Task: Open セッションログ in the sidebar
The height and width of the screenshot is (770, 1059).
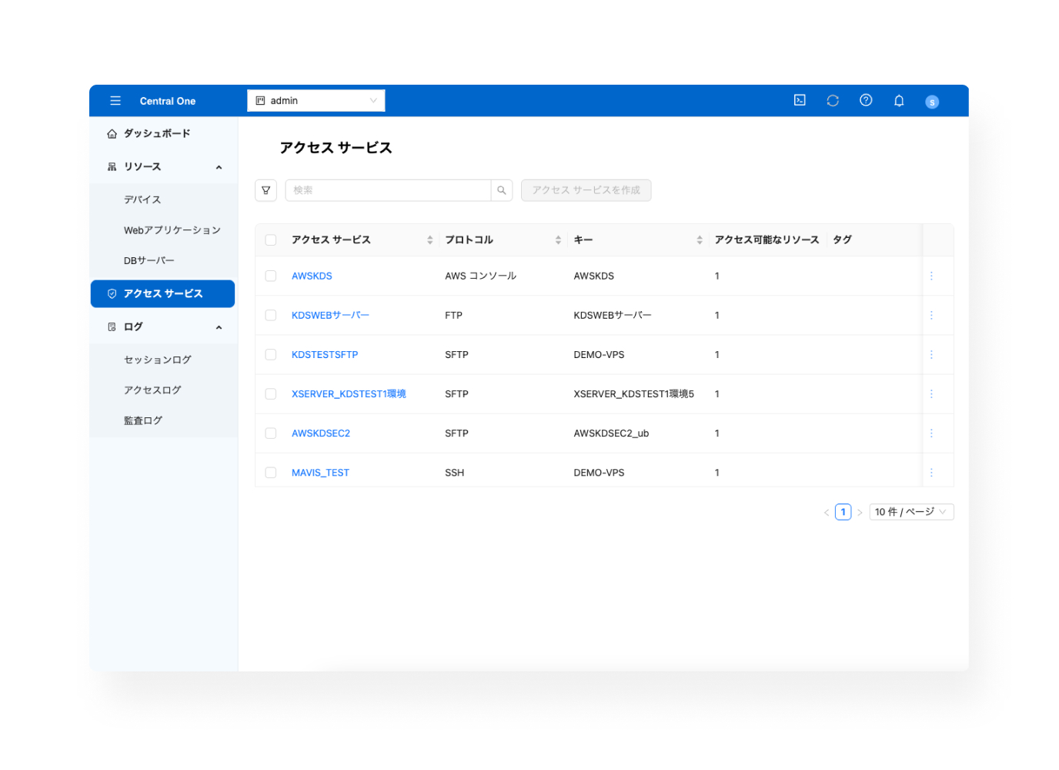Action: point(157,360)
